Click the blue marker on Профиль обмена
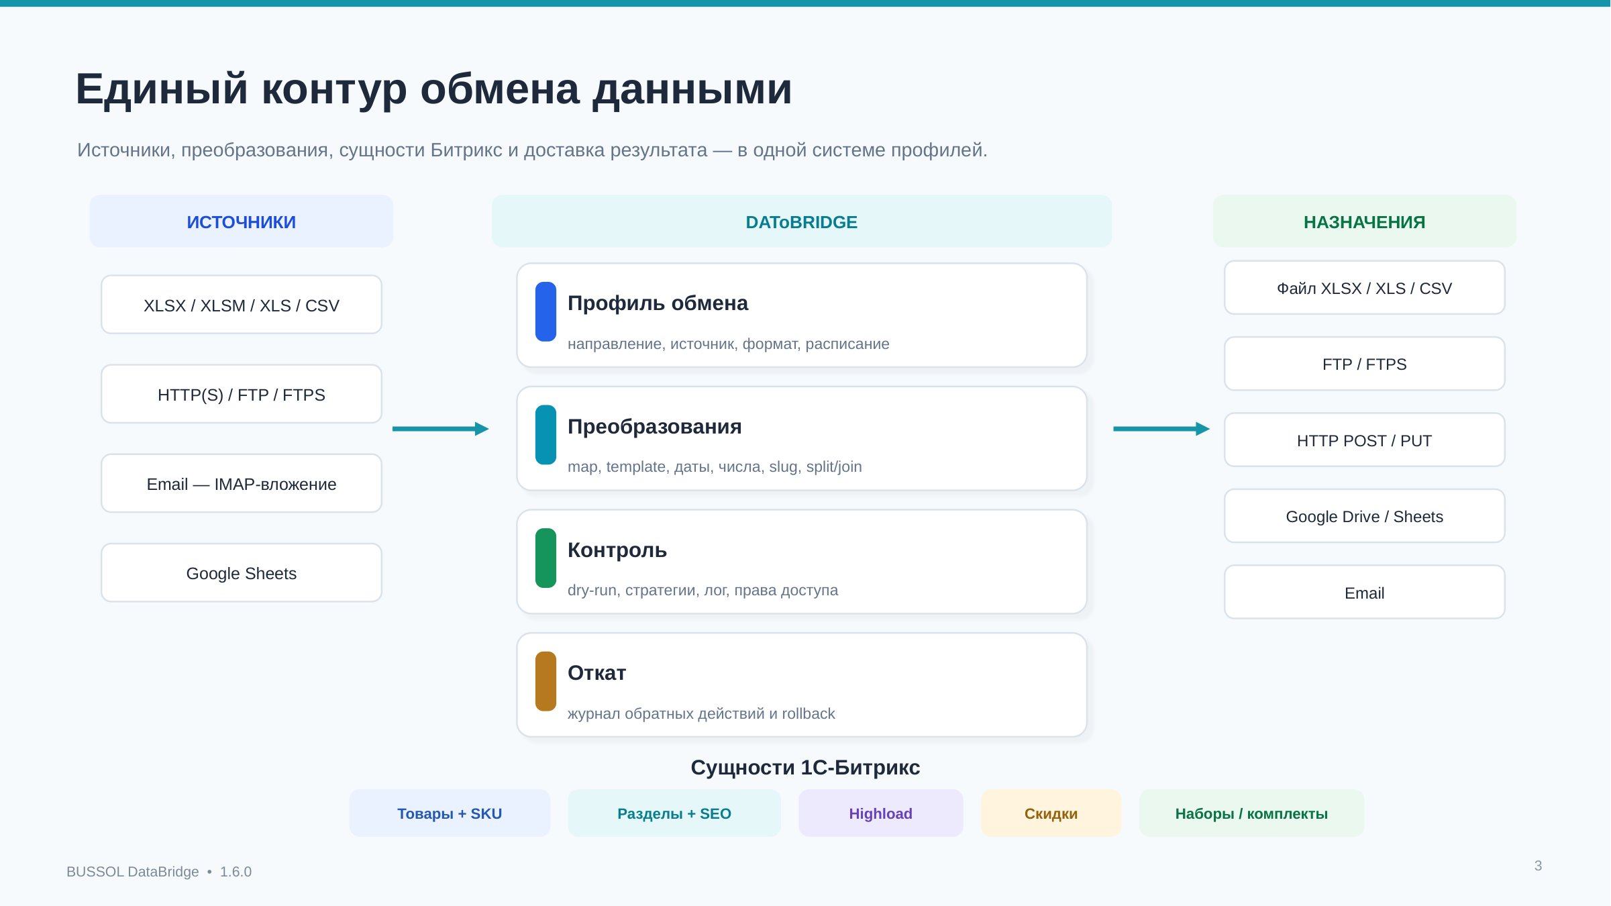1611x906 pixels. 545,311
